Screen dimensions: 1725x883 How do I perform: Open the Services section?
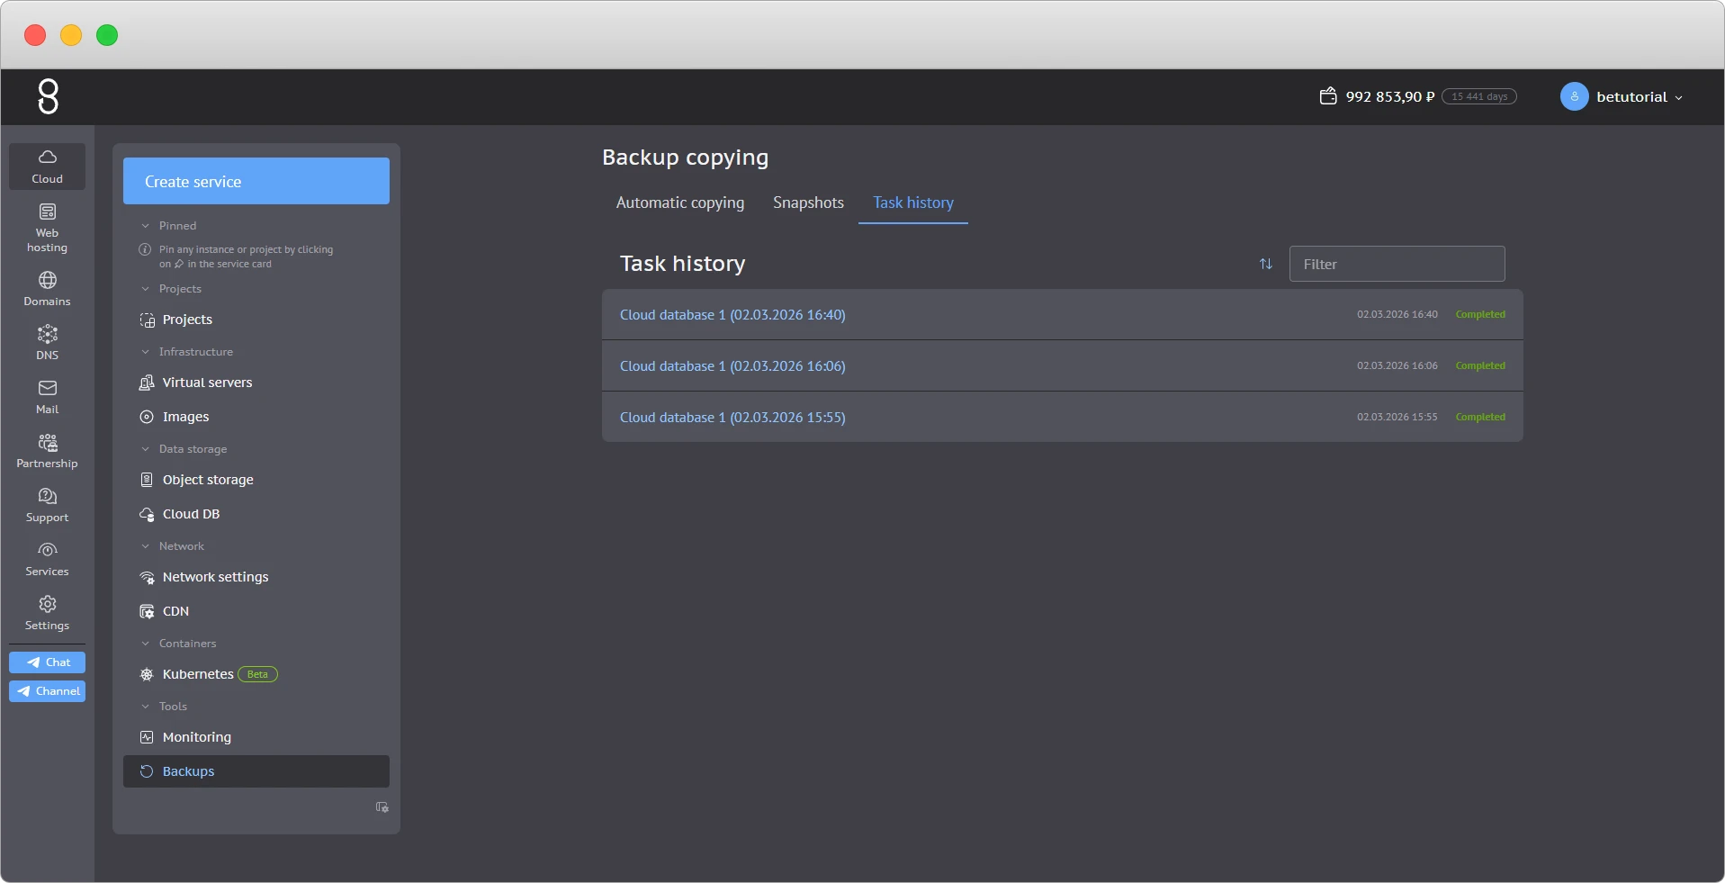point(48,559)
